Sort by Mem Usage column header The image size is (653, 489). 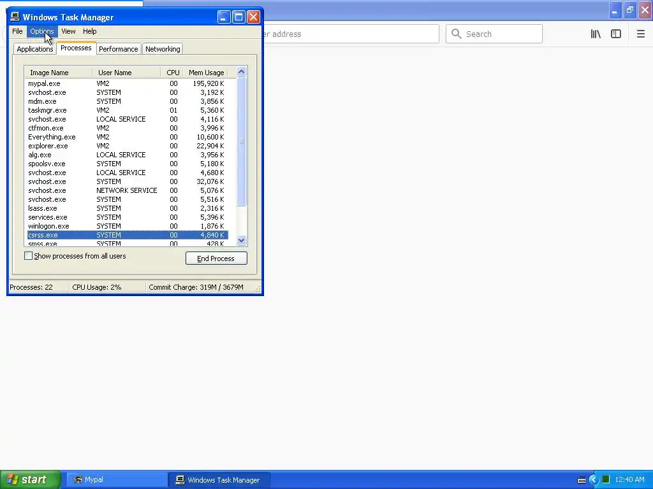click(x=206, y=73)
